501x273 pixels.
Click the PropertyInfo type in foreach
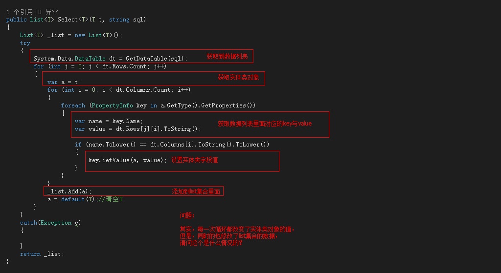[112, 105]
